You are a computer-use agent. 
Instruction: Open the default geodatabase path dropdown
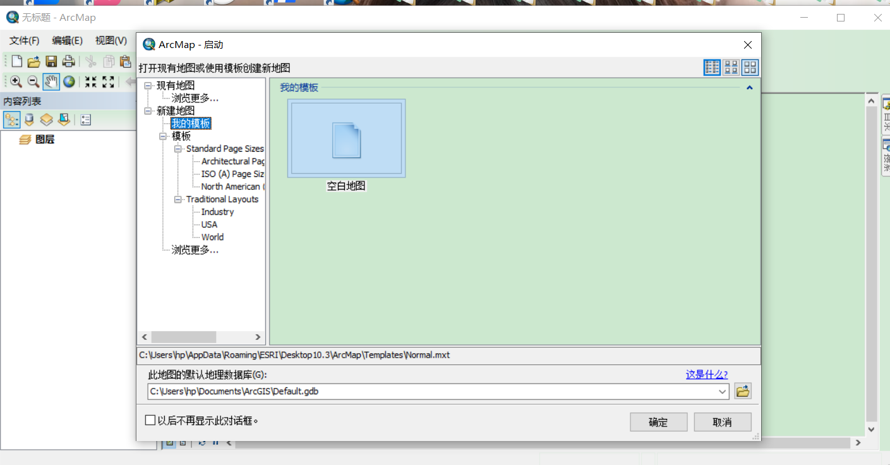coord(723,392)
